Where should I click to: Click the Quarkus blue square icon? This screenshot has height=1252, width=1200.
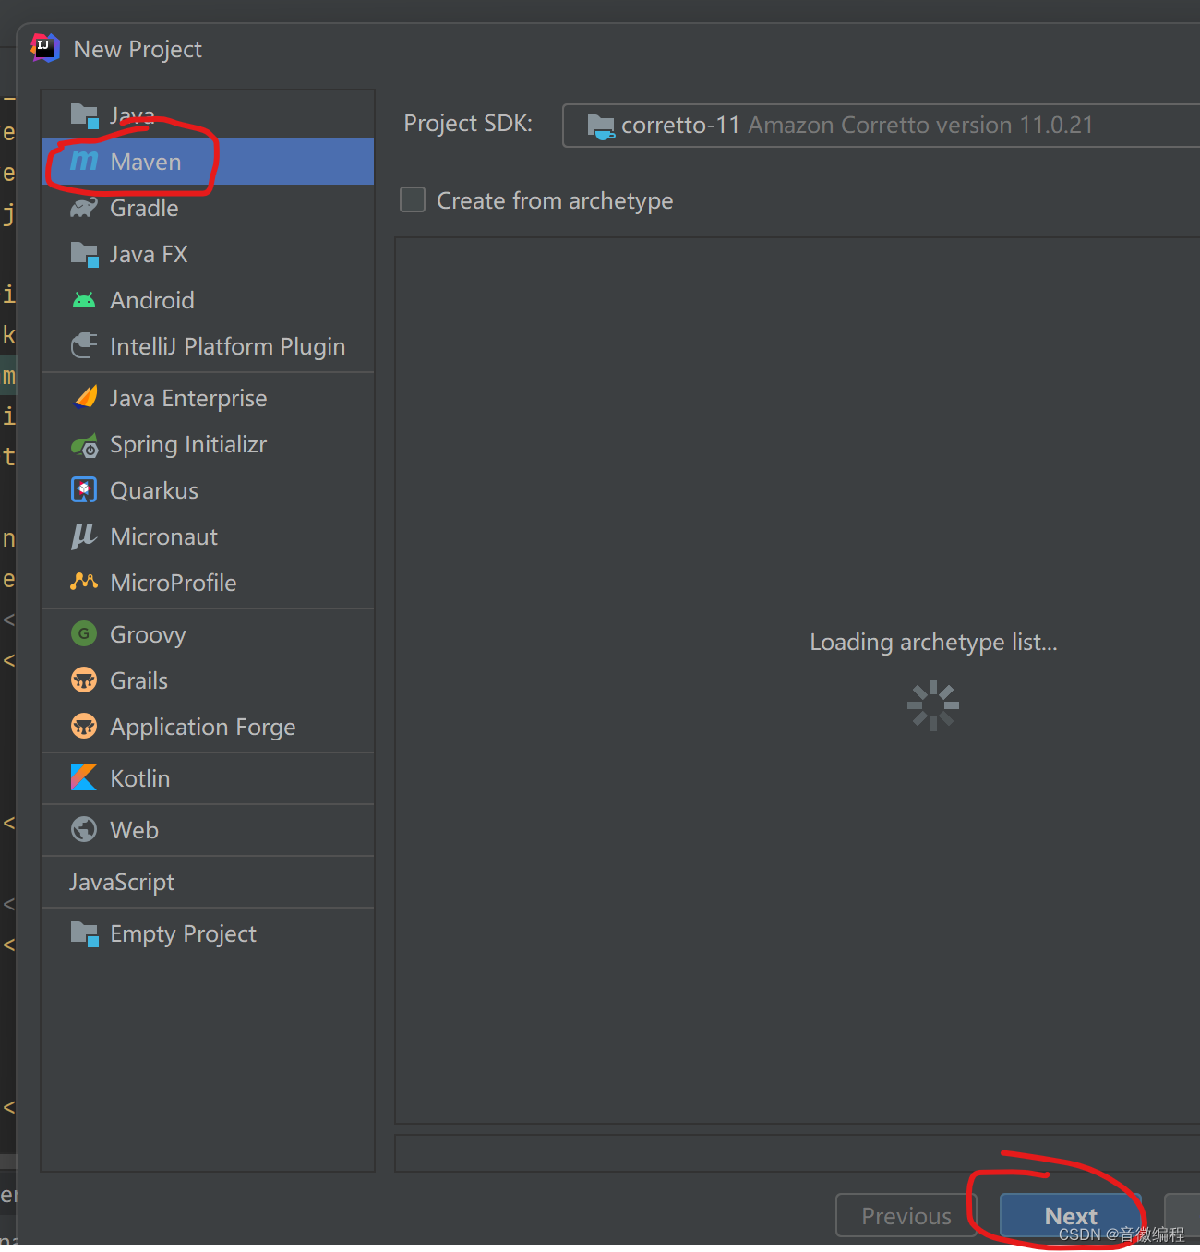[x=84, y=490]
